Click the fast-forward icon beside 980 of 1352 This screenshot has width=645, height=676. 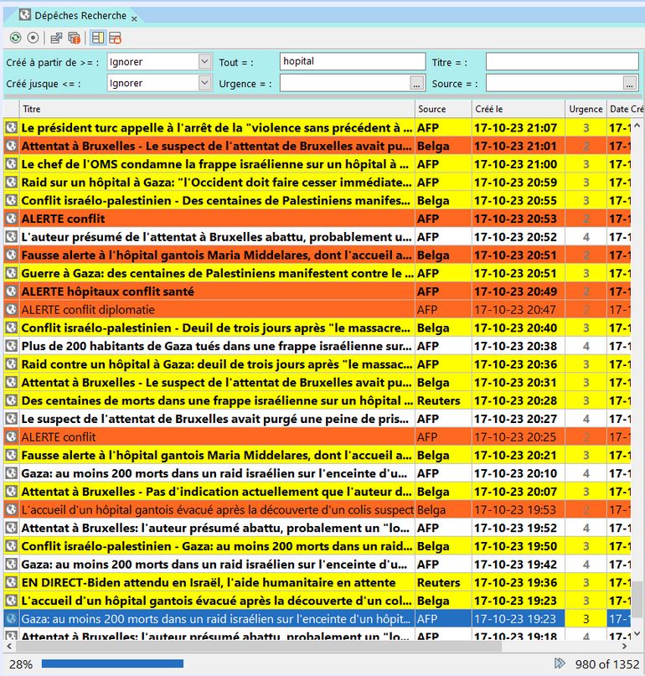(560, 663)
